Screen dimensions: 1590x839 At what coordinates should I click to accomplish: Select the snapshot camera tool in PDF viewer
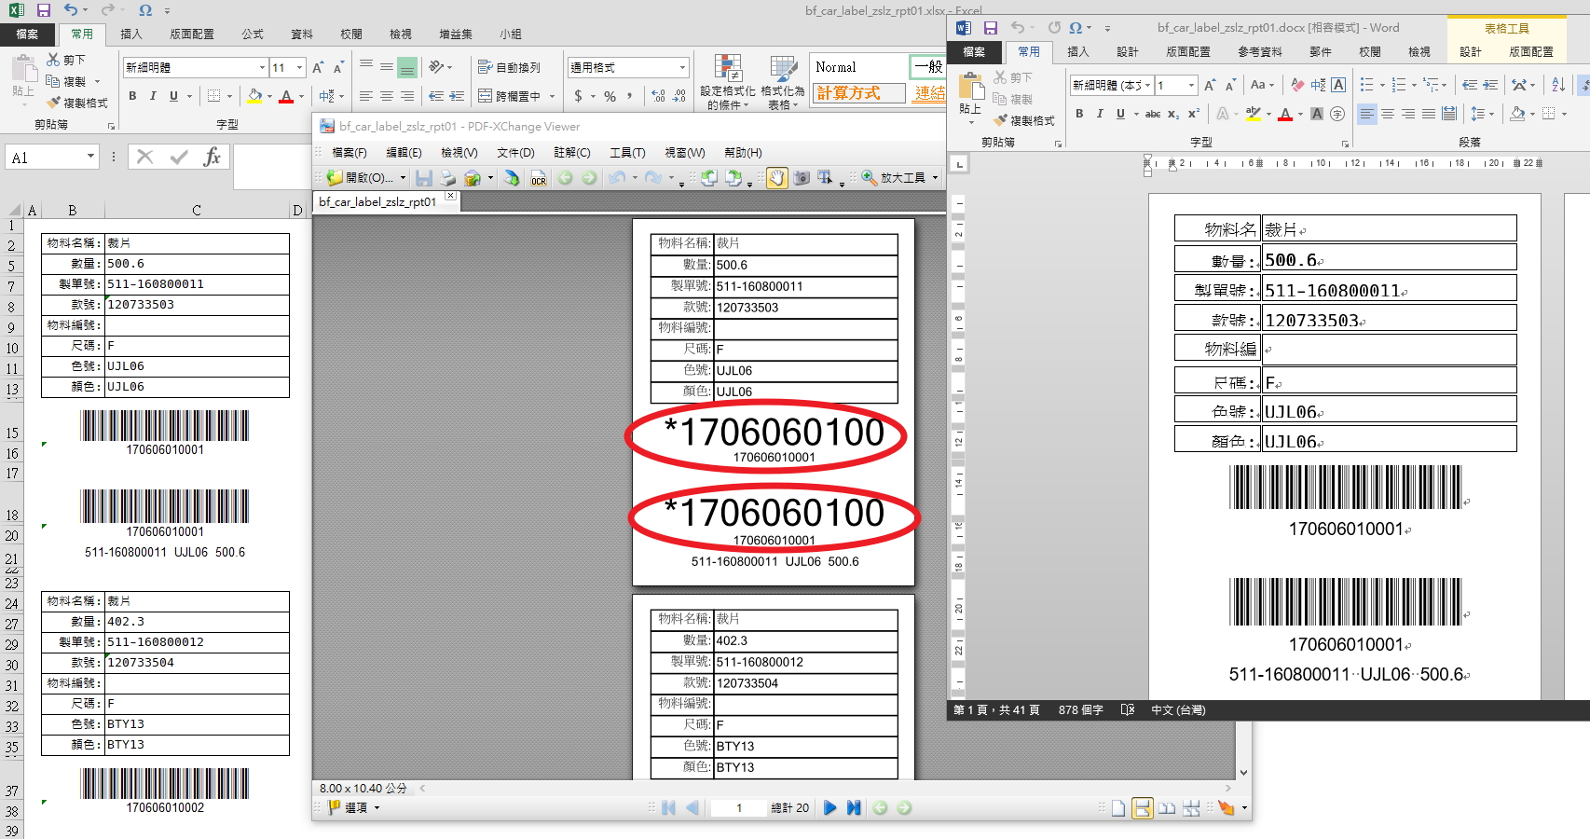click(802, 178)
